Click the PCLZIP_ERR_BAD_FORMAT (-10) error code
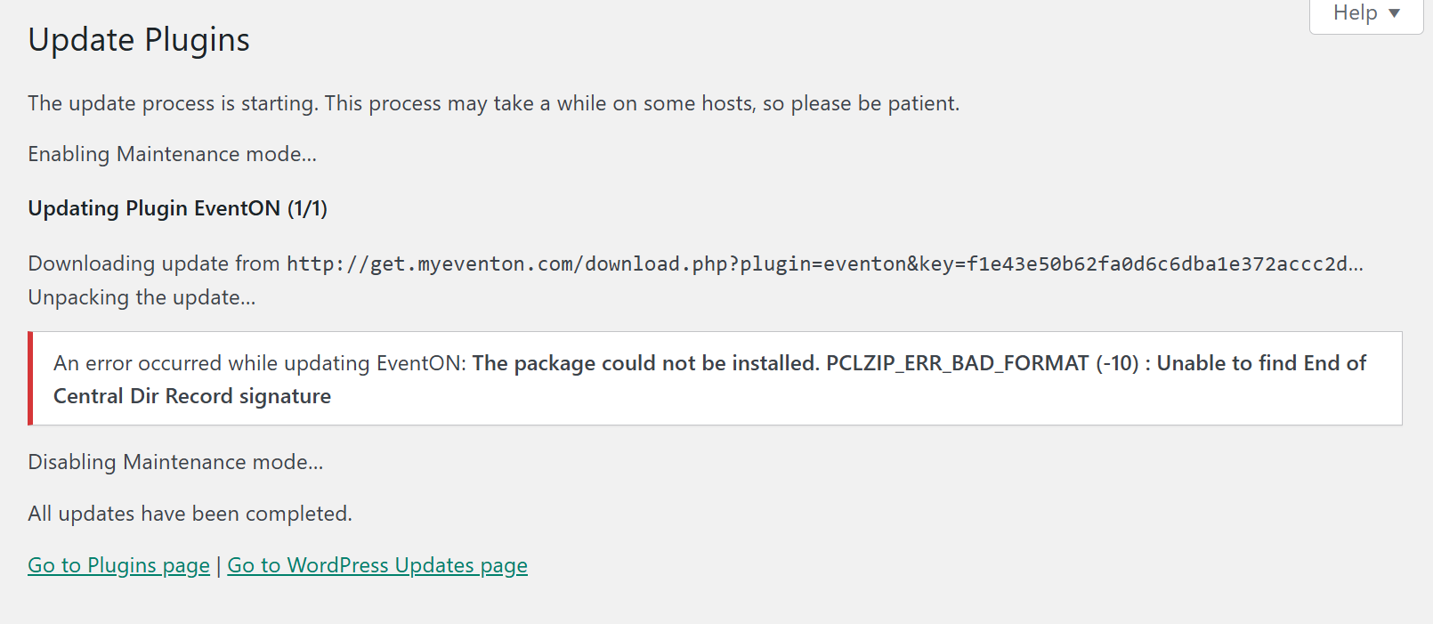This screenshot has height=624, width=1433. point(983,363)
